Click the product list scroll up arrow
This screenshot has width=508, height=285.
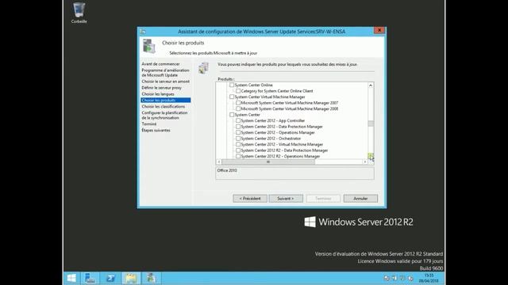371,85
